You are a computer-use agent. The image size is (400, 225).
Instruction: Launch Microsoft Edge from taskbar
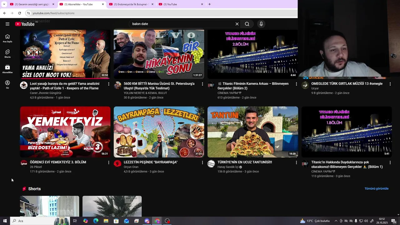[x=96, y=221]
